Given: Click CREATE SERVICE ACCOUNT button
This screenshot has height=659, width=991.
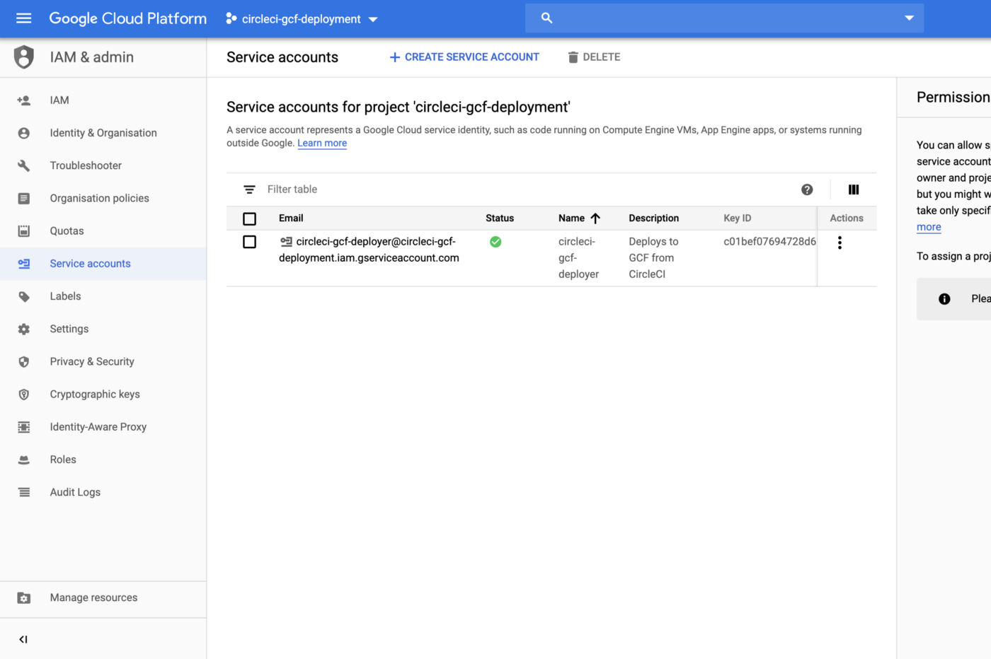Looking at the screenshot, I should [x=464, y=57].
